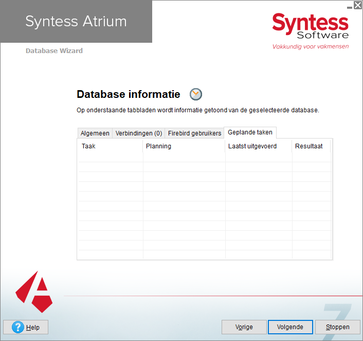363x341 pixels.
Task: Click the red Atrium logo
Action: (34, 292)
